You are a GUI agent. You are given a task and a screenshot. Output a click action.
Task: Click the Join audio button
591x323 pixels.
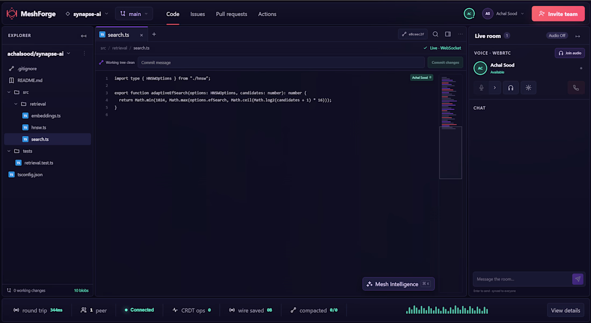570,53
